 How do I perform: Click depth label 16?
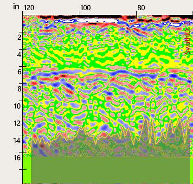[x=17, y=158]
